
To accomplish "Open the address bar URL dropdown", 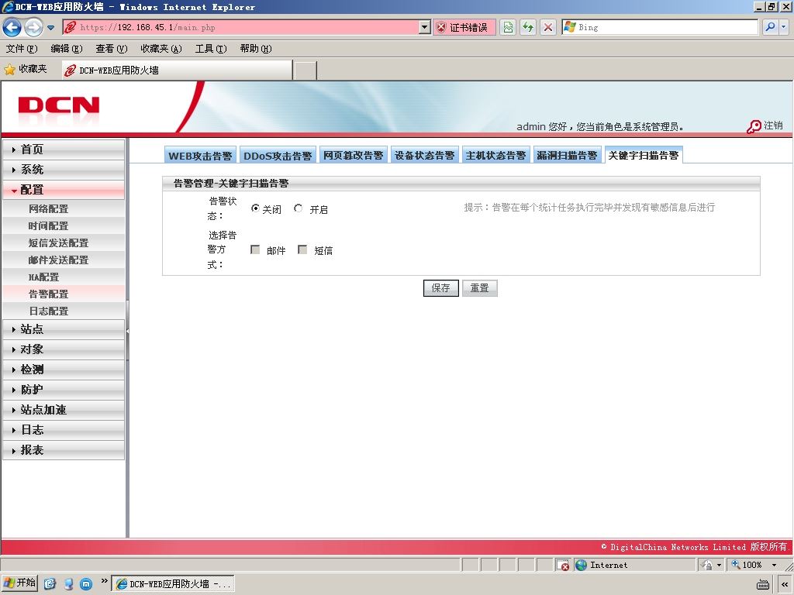I will pos(425,27).
